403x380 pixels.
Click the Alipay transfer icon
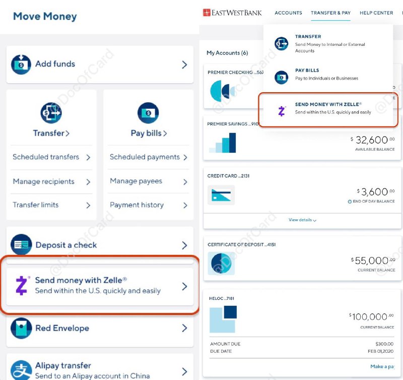click(x=21, y=370)
